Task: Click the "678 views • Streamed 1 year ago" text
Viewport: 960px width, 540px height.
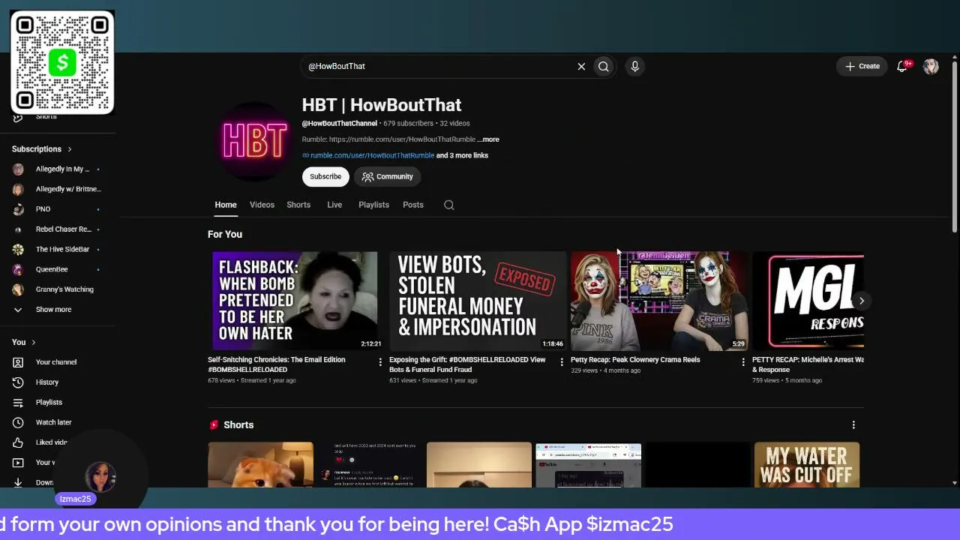Action: coord(252,380)
